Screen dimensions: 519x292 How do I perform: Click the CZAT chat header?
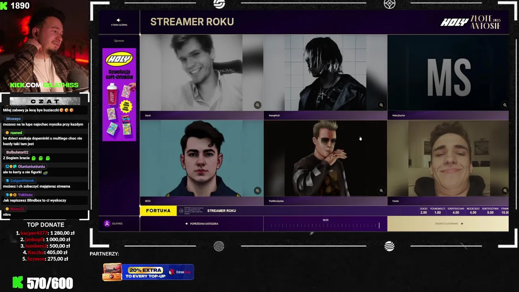pos(45,101)
